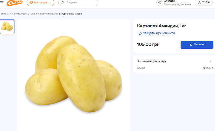Viewport: 215px width, 131px height.
Task: Click Вкажіть адресу доставки text
Action: 177,4
